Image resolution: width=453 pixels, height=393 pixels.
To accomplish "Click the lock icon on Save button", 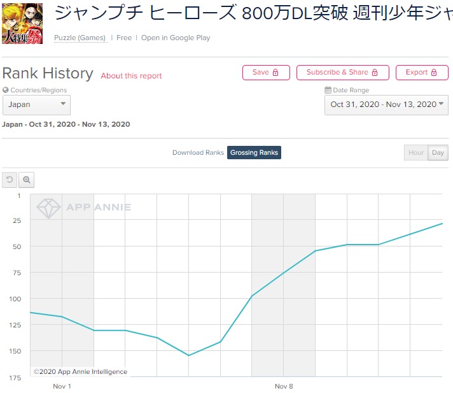I will [x=275, y=73].
